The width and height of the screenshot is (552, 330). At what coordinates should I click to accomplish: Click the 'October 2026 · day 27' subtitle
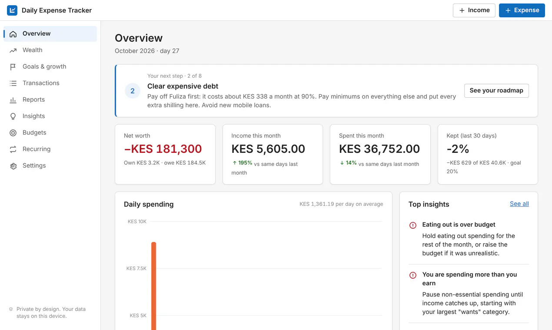(x=147, y=51)
